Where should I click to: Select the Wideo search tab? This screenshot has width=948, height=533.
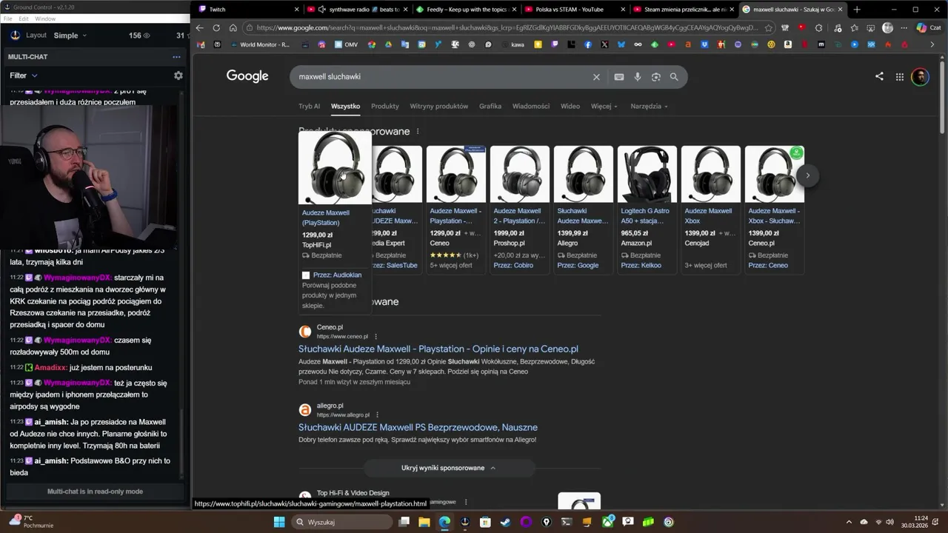[570, 106]
